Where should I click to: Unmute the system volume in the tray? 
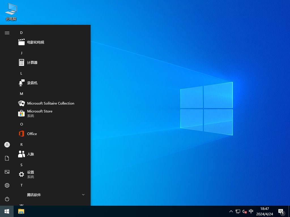244,211
